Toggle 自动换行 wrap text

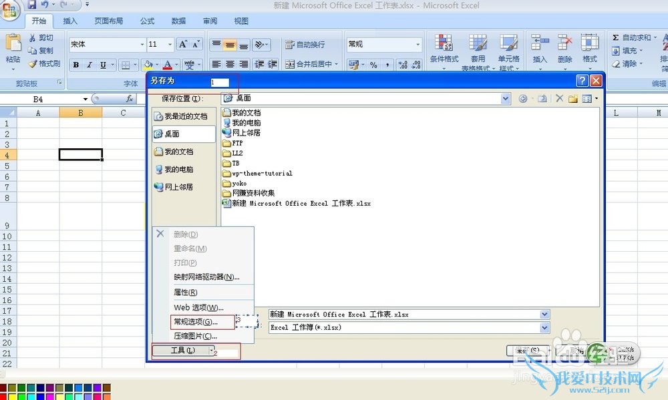coord(305,44)
